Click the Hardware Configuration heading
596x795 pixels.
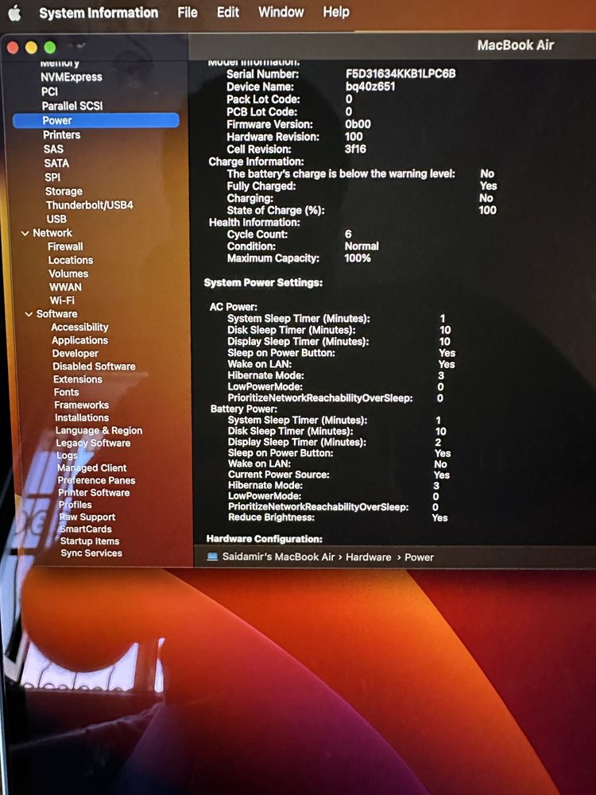264,539
